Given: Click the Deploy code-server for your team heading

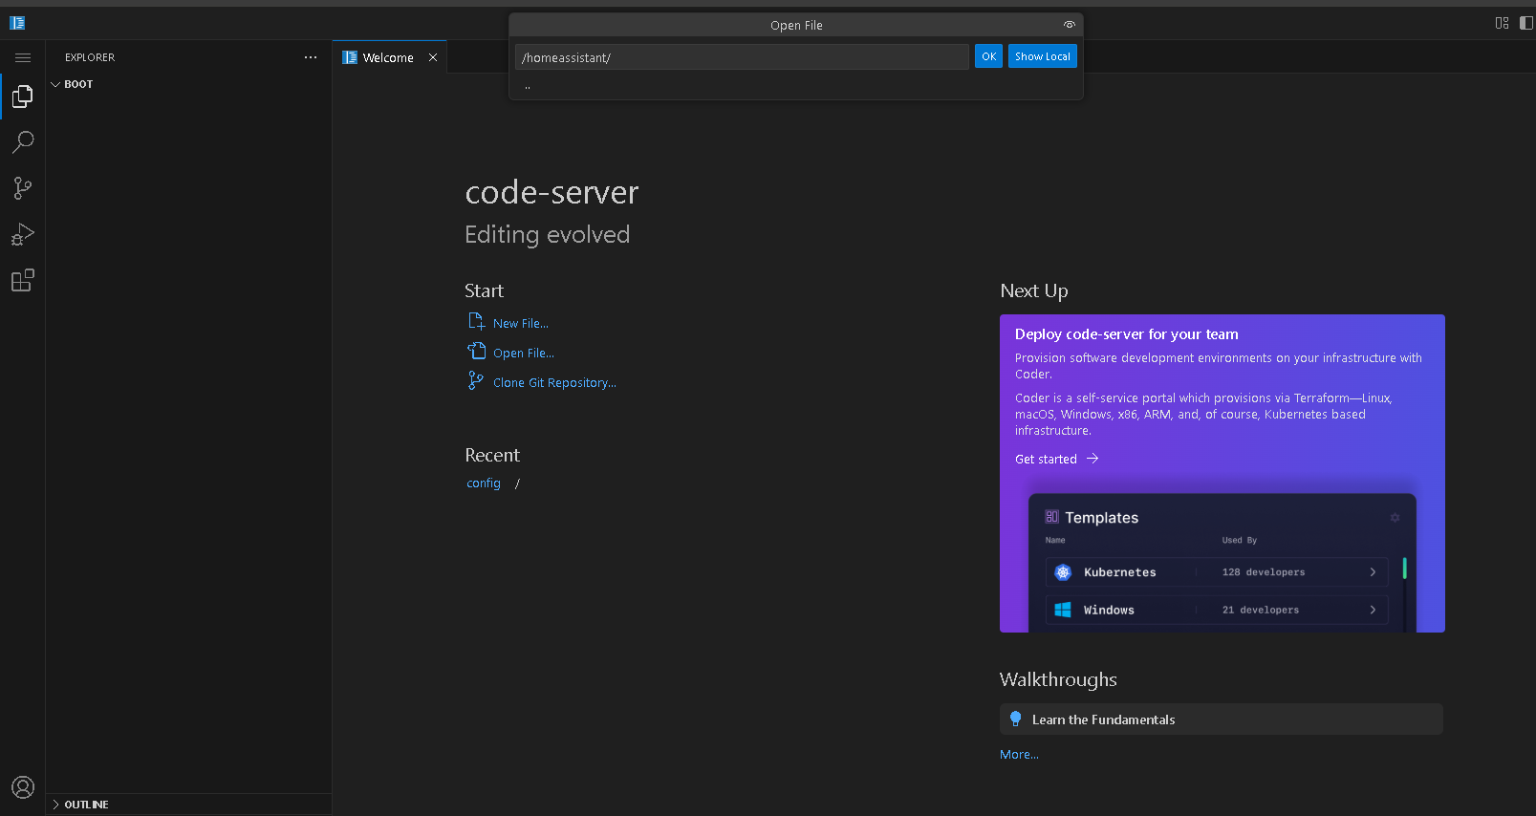Looking at the screenshot, I should (x=1127, y=334).
